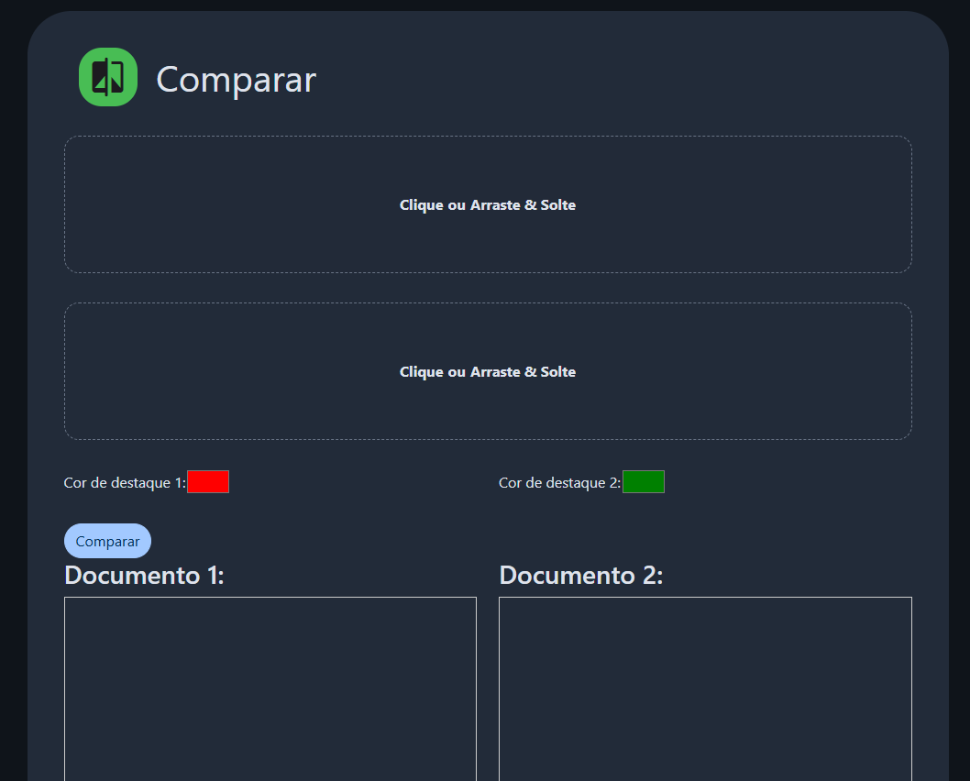Click inside the Documento 2 result panel
970x781 pixels.
pos(705,687)
